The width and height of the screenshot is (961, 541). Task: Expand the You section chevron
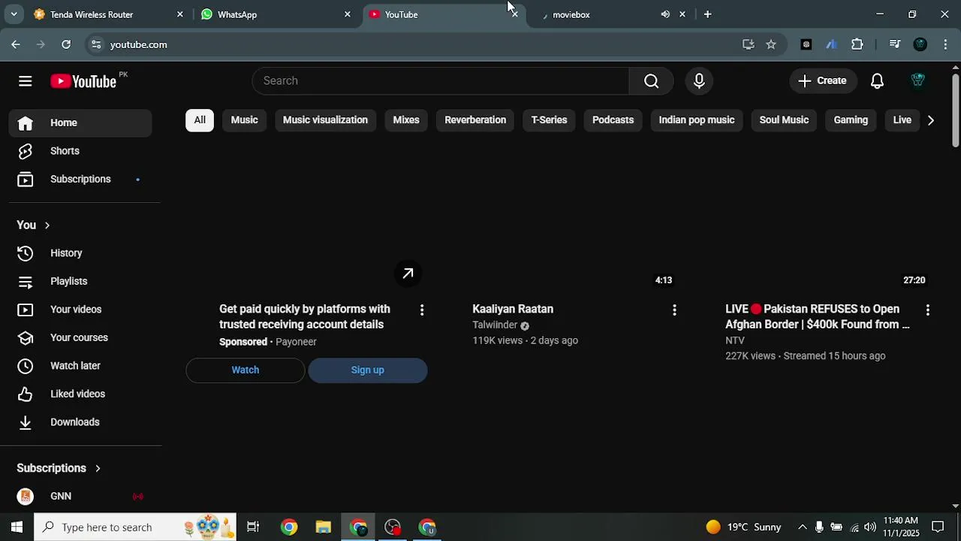pos(47,225)
